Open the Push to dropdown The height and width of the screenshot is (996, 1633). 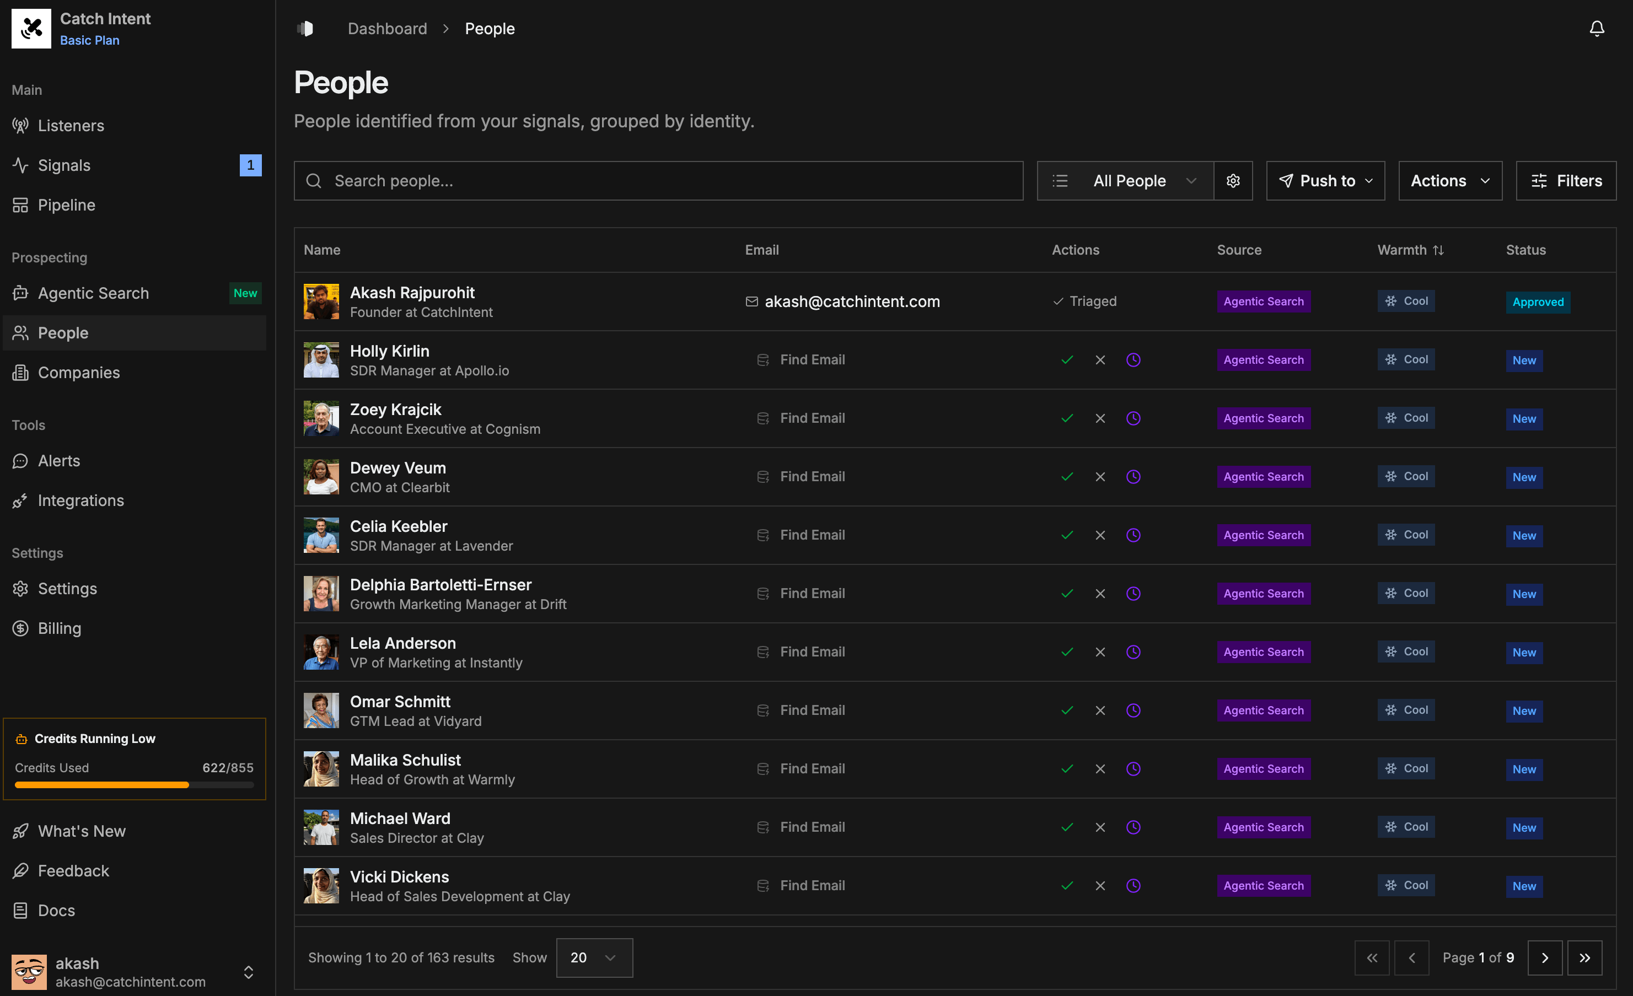1325,181
